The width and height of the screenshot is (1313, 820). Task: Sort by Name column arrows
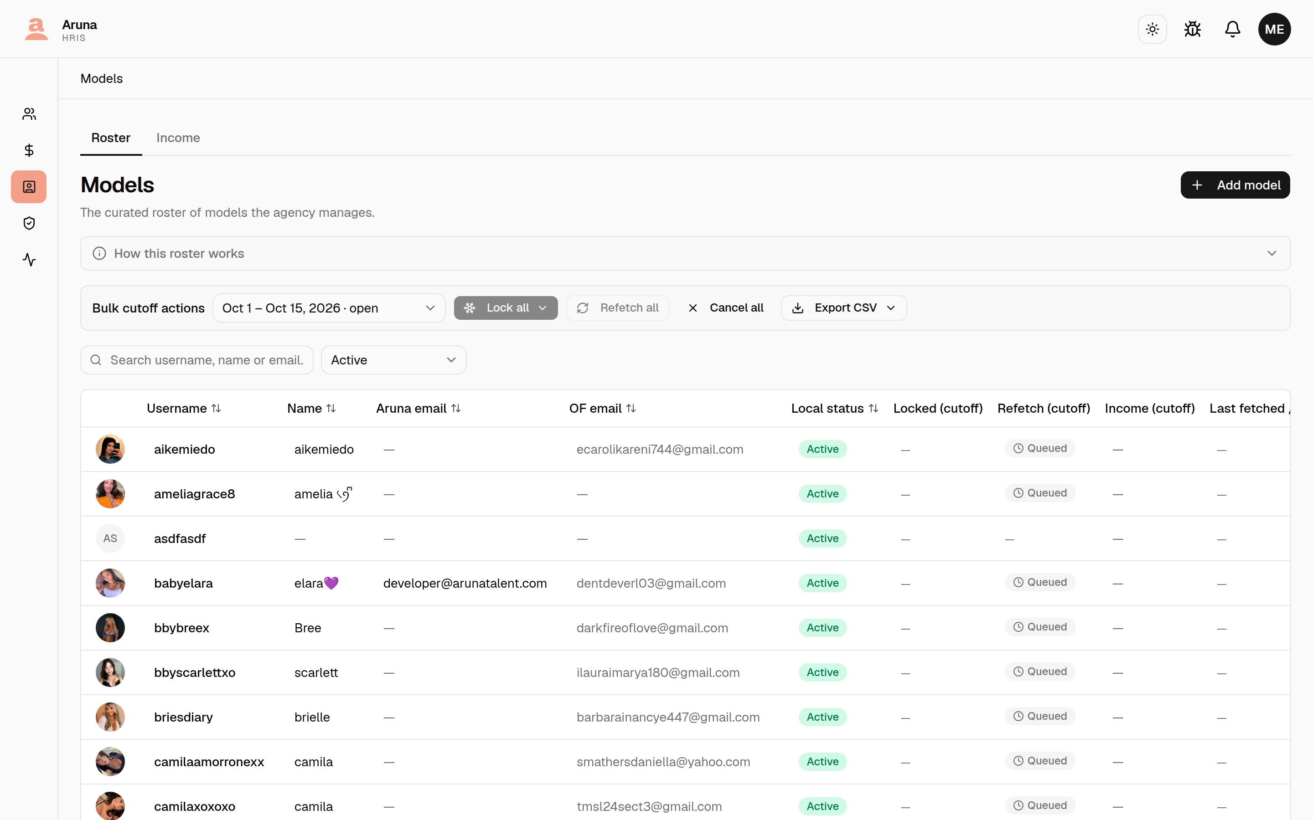(x=331, y=408)
